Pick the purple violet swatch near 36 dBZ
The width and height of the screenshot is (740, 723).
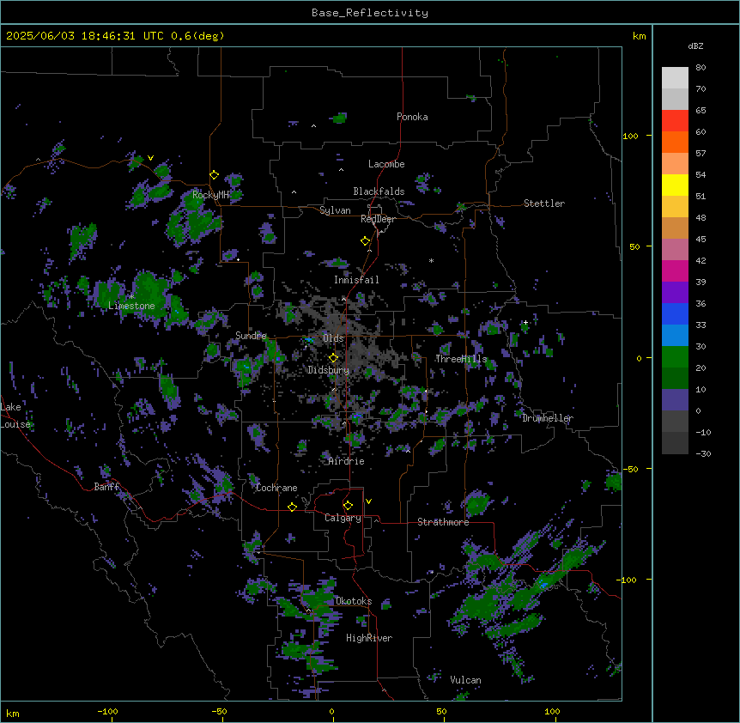click(675, 293)
